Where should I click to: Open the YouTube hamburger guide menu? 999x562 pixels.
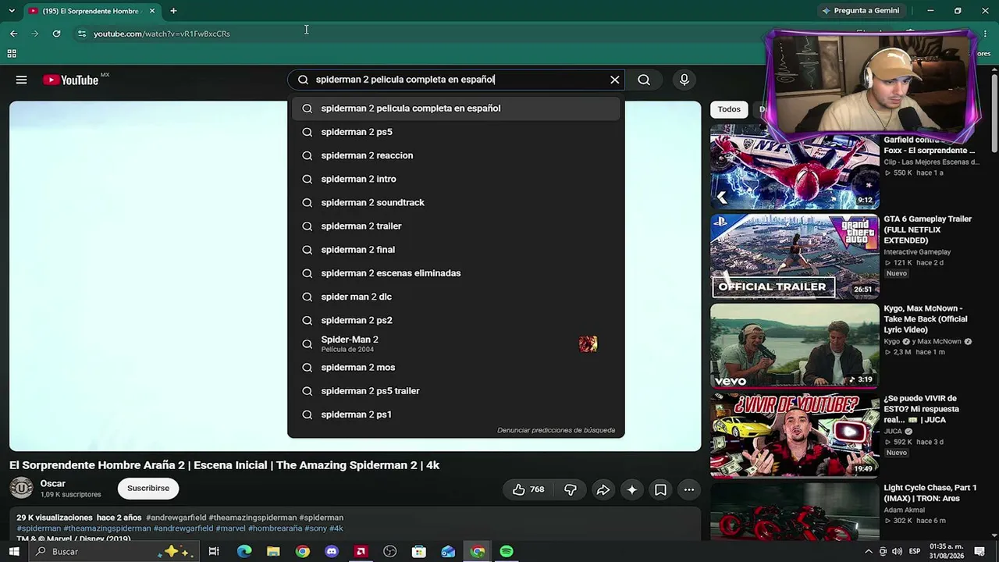click(x=21, y=80)
